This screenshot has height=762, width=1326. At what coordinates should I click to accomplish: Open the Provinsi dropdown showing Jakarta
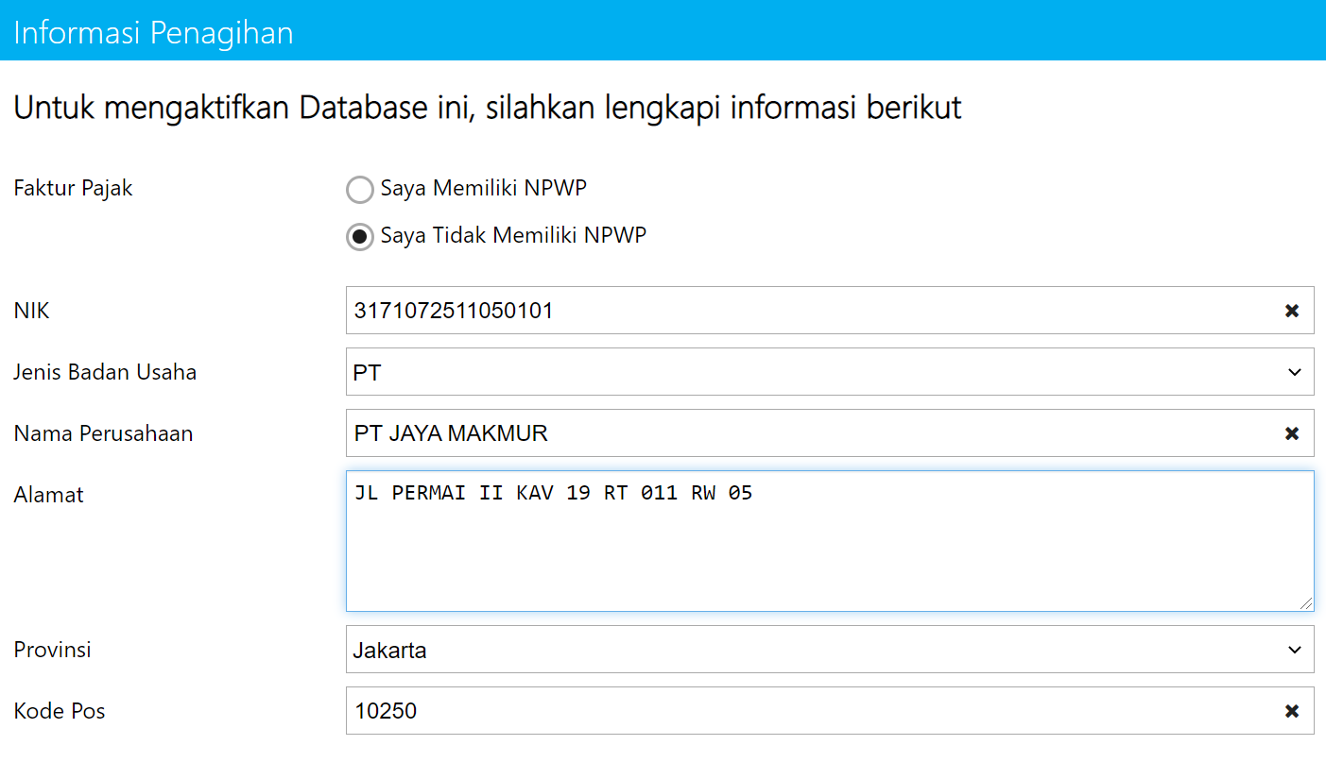(x=830, y=650)
